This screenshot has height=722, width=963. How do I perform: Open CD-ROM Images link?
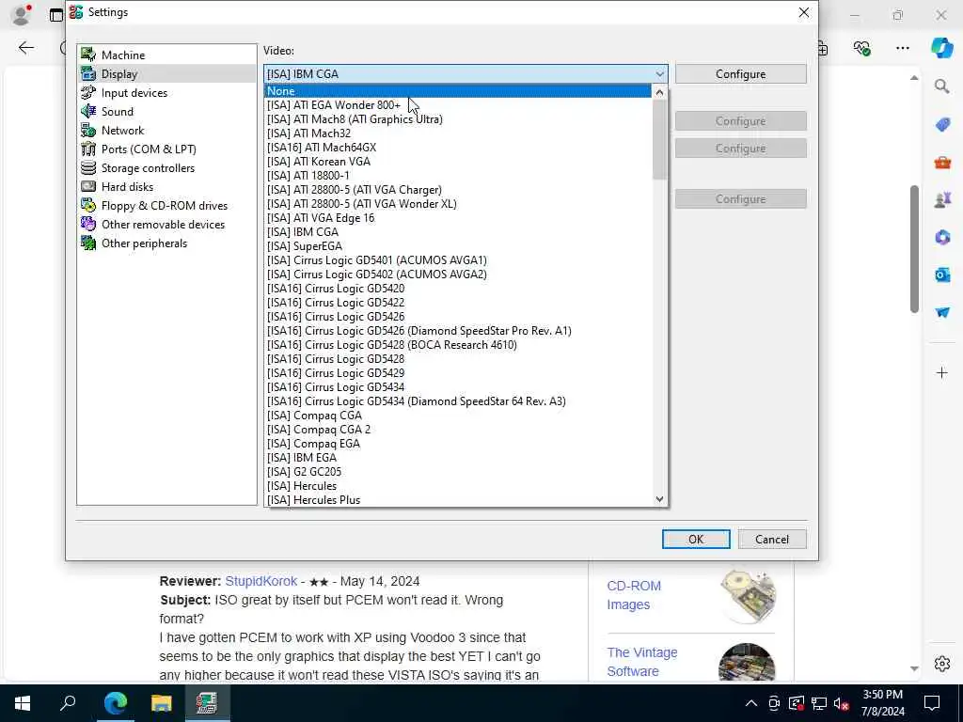pyautogui.click(x=634, y=595)
